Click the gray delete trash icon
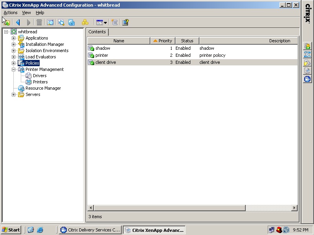This screenshot has width=314, height=235. pos(39,22)
